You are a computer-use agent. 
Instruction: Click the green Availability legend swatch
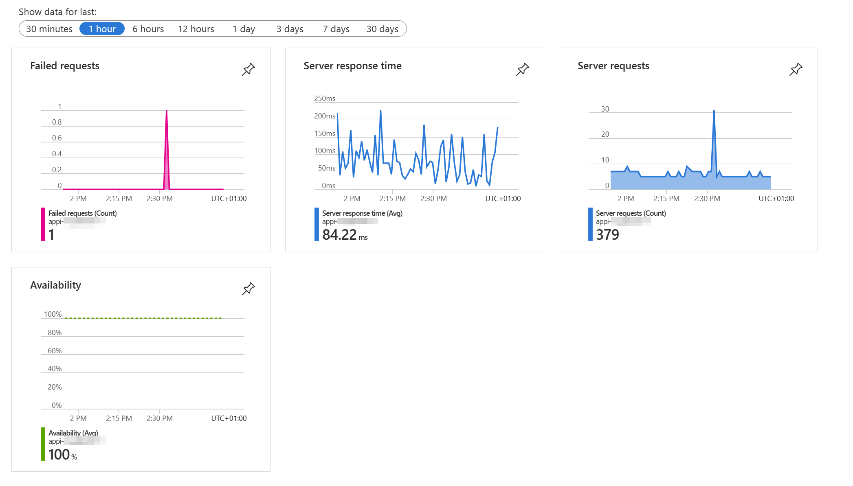click(x=43, y=444)
